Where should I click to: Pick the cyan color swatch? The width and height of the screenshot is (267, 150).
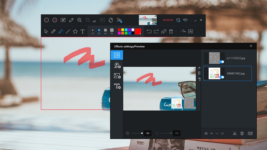pos(126,30)
